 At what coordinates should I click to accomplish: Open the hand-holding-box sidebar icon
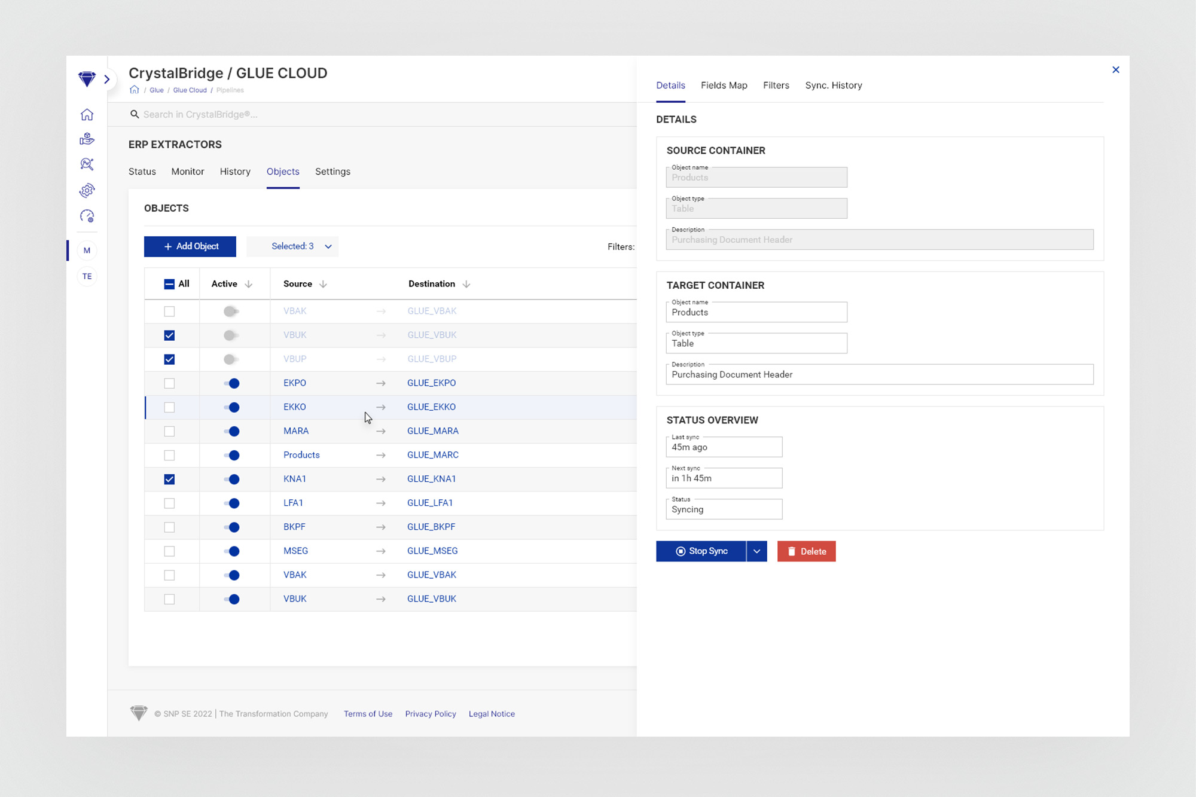[87, 139]
